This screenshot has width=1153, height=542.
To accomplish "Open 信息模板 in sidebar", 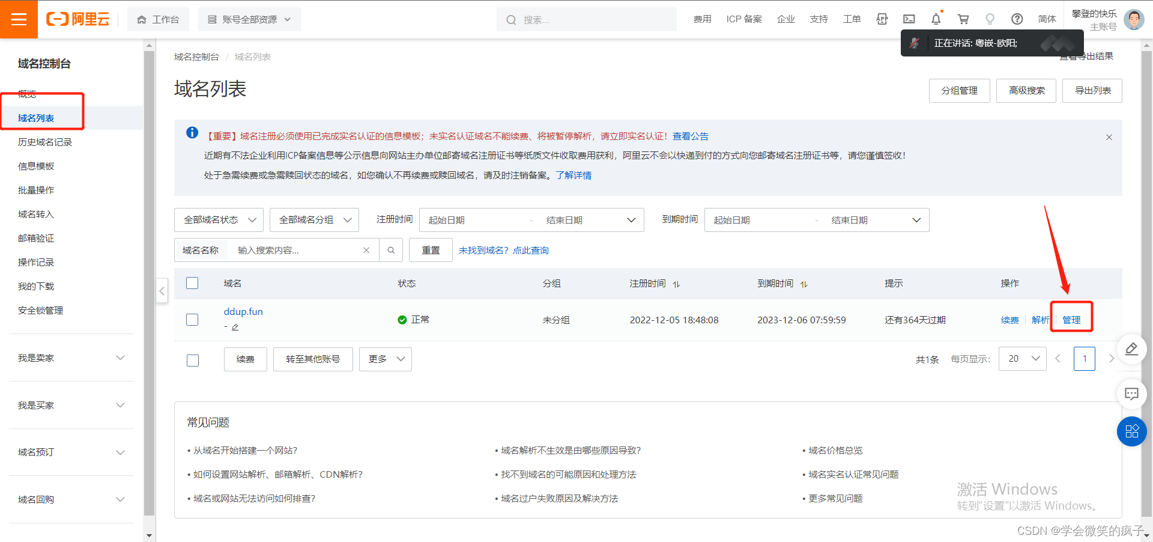I will tap(36, 166).
